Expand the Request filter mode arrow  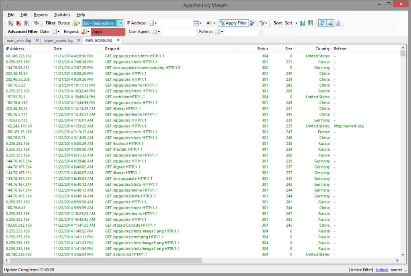pyautogui.click(x=88, y=32)
